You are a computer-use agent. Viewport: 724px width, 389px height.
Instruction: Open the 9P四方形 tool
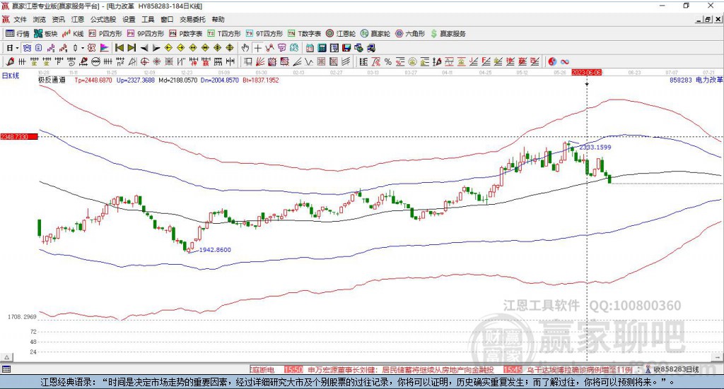pyautogui.click(x=145, y=34)
